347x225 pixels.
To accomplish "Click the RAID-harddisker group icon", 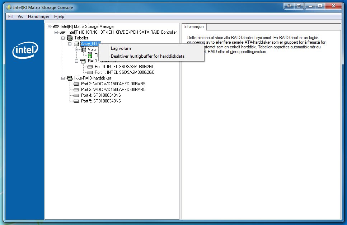I will pos(83,61).
